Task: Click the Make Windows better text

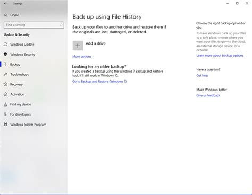Action: pos(212,90)
